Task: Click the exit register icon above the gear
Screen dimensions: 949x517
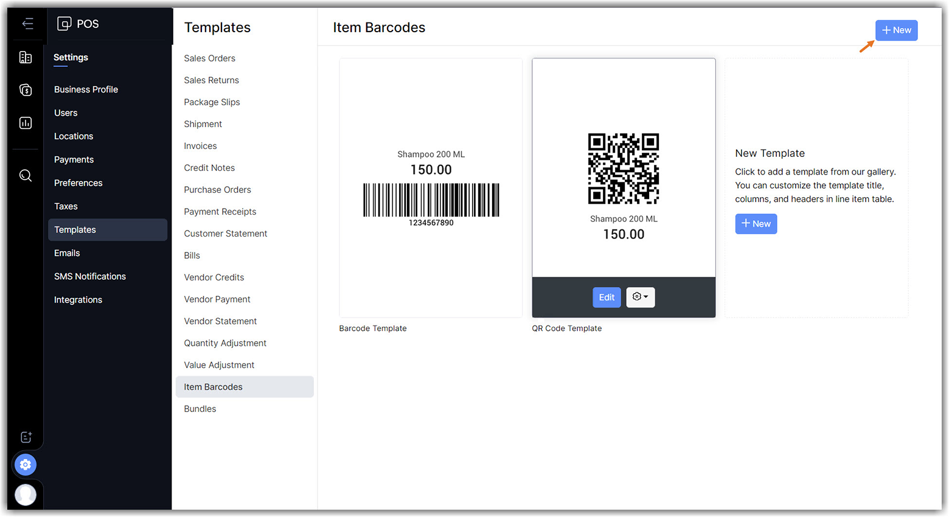Action: coord(26,437)
